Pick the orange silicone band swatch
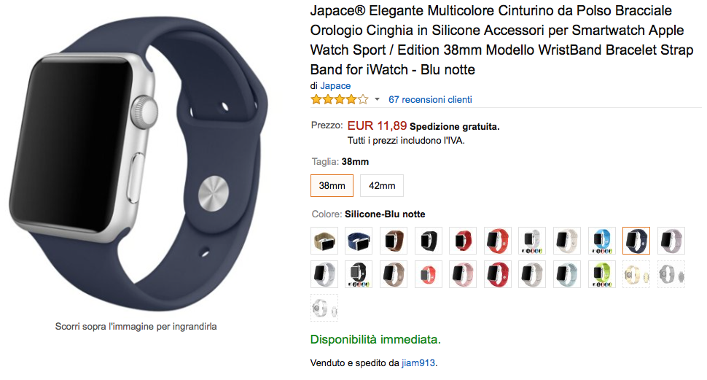This screenshot has width=707, height=380. (x=498, y=241)
